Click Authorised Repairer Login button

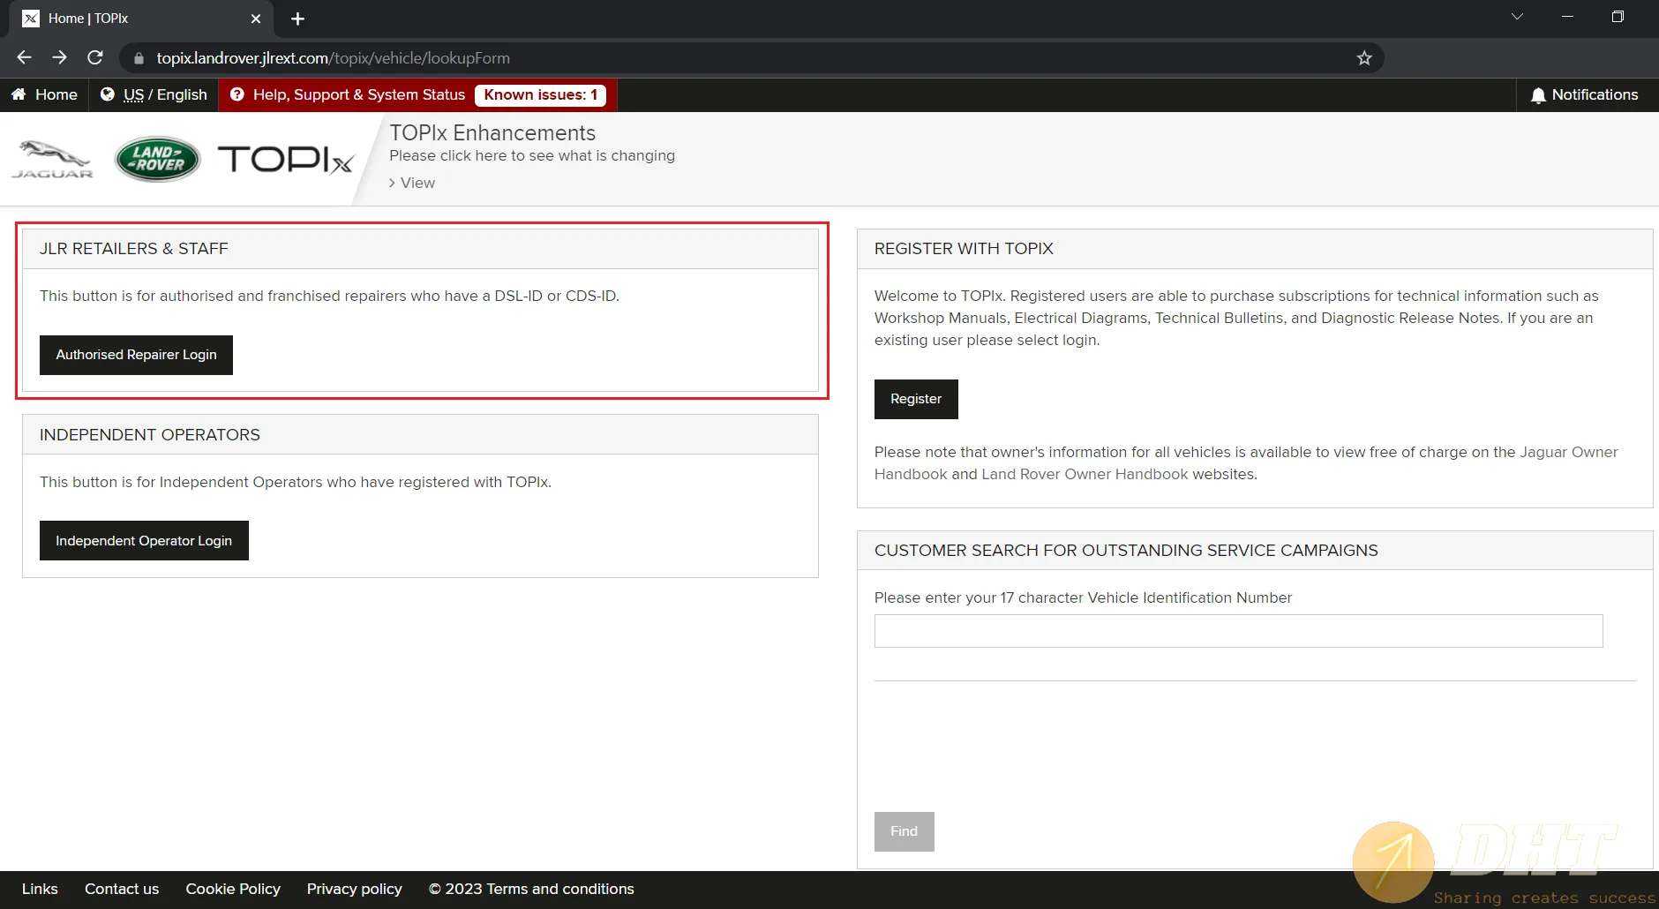136,355
